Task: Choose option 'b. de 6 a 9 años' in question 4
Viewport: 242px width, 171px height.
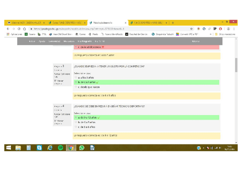Action: point(76,122)
